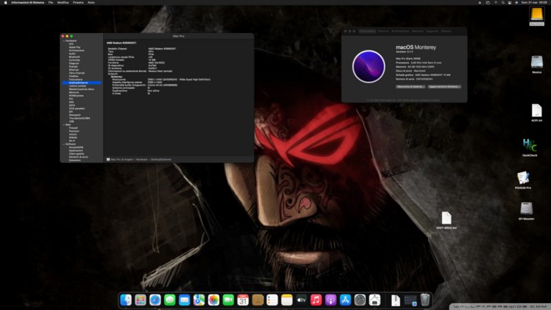
Task: Open the Music app in dock
Action: pyautogui.click(x=316, y=300)
